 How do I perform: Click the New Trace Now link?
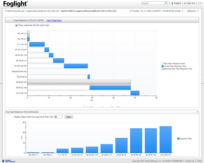[x=54, y=20]
